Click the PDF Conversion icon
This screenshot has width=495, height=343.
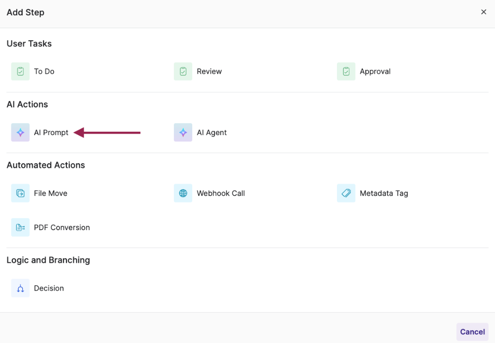tap(20, 227)
